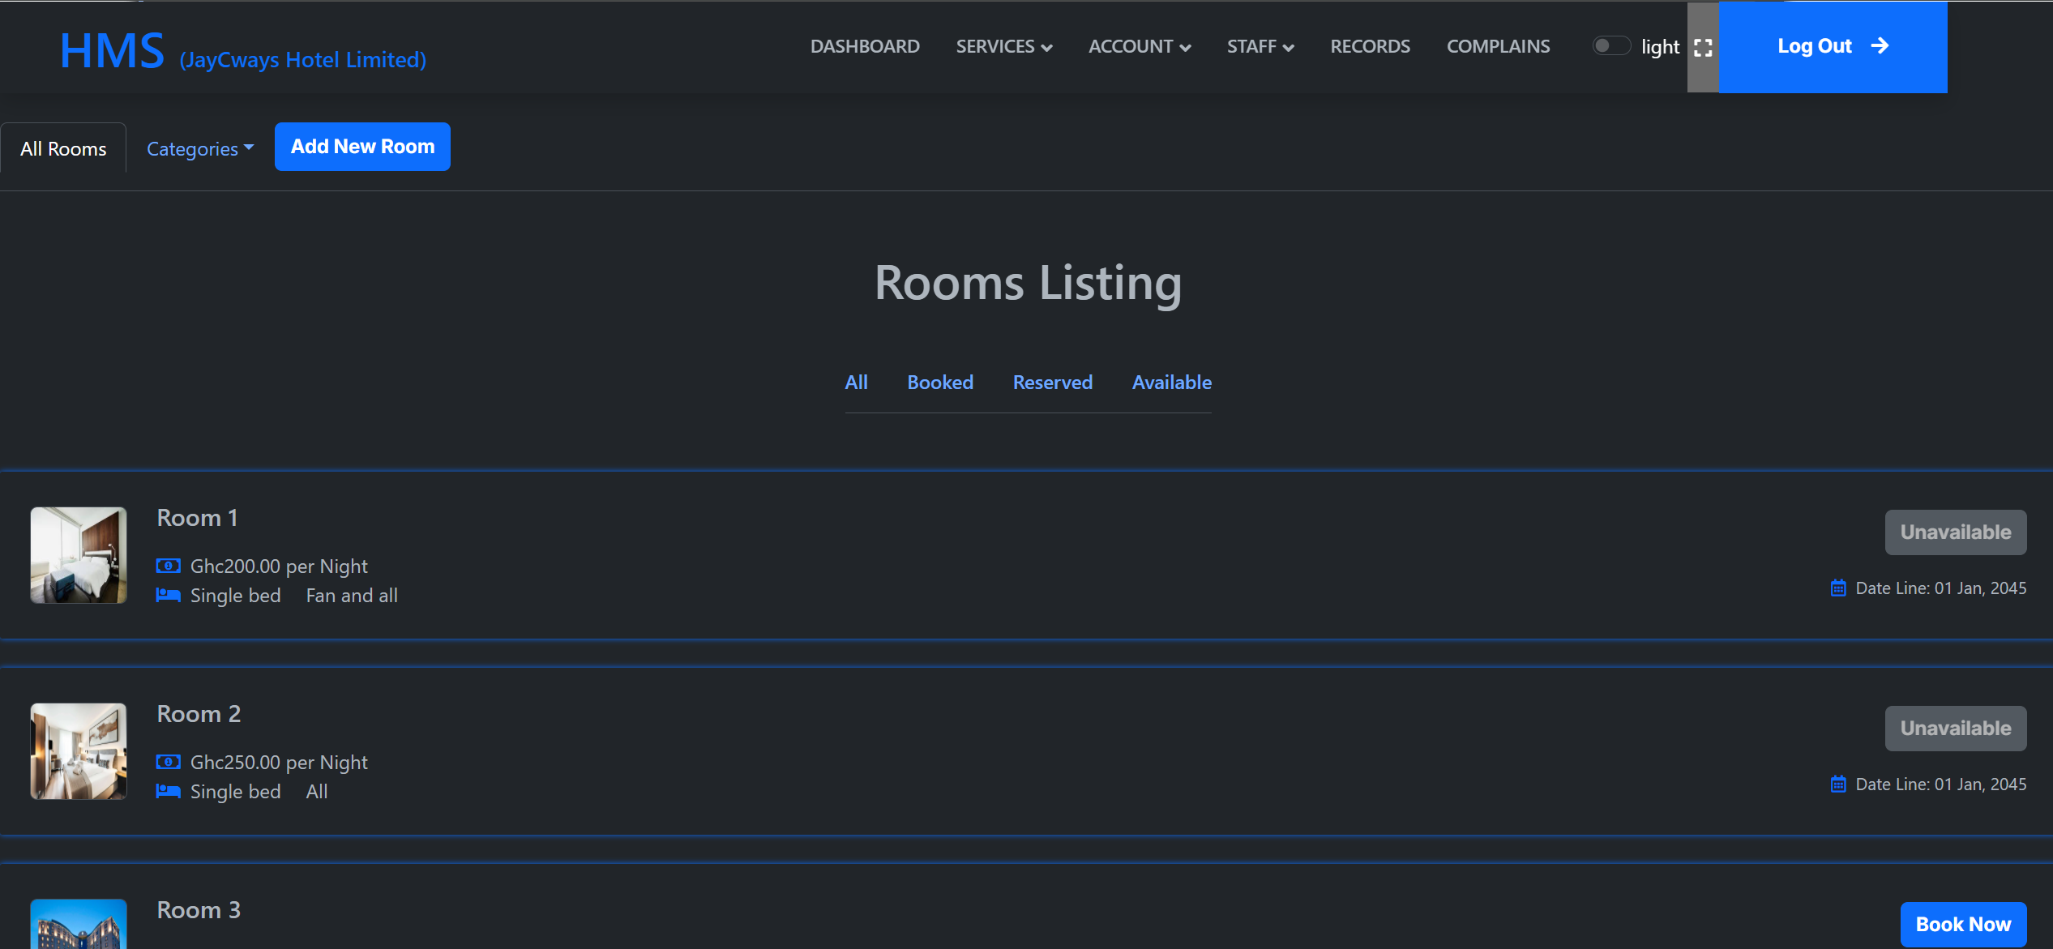Click the calendar icon beside Room 1 date line

tap(1840, 588)
